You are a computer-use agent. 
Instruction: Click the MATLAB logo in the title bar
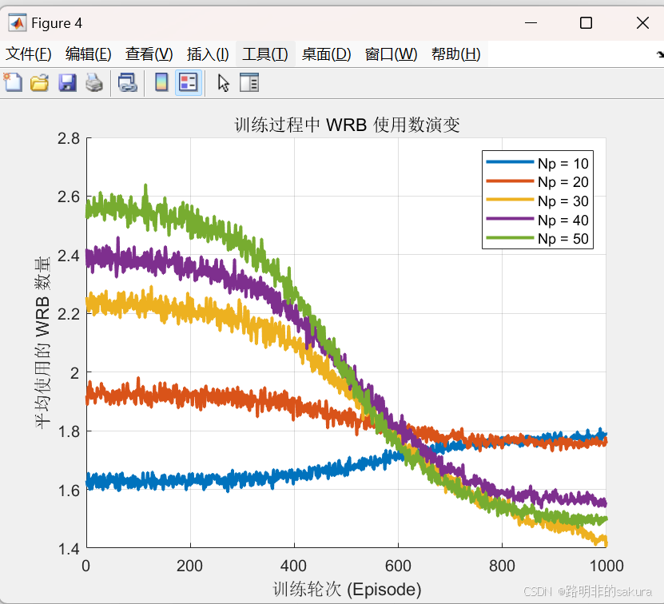coord(18,23)
